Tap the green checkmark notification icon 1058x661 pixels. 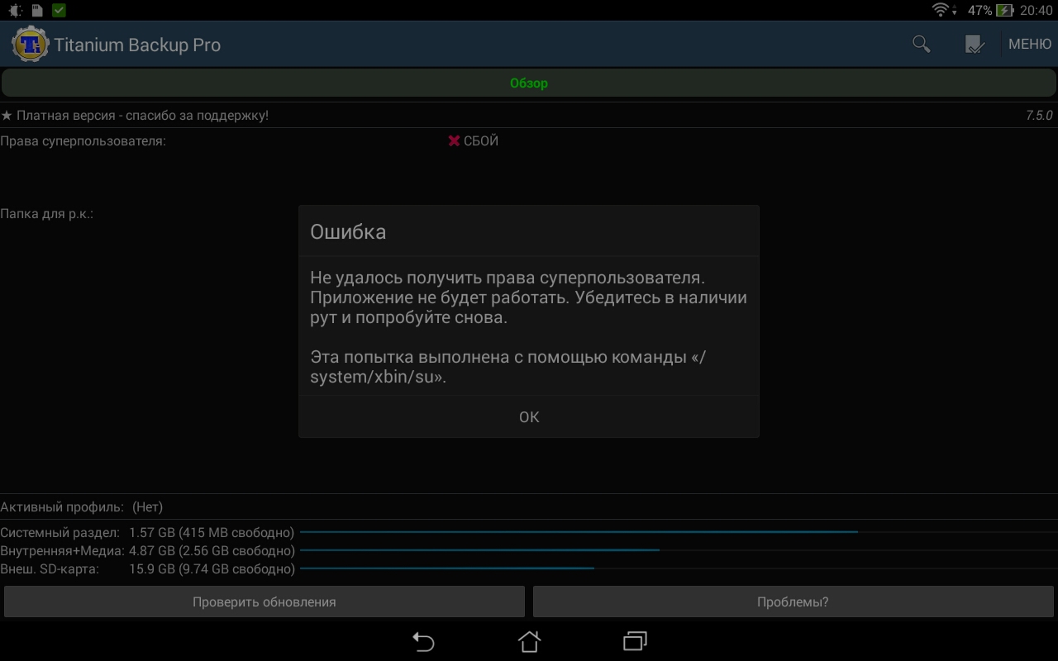coord(59,11)
